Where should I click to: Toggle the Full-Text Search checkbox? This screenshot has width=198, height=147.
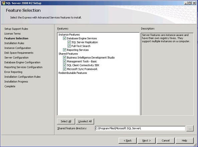[69, 46]
